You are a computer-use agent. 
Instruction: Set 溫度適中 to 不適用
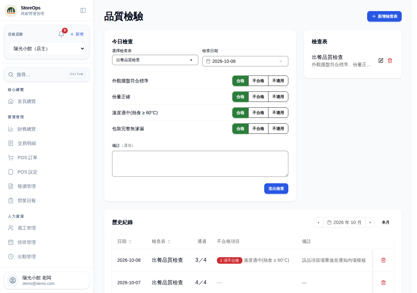pos(278,113)
